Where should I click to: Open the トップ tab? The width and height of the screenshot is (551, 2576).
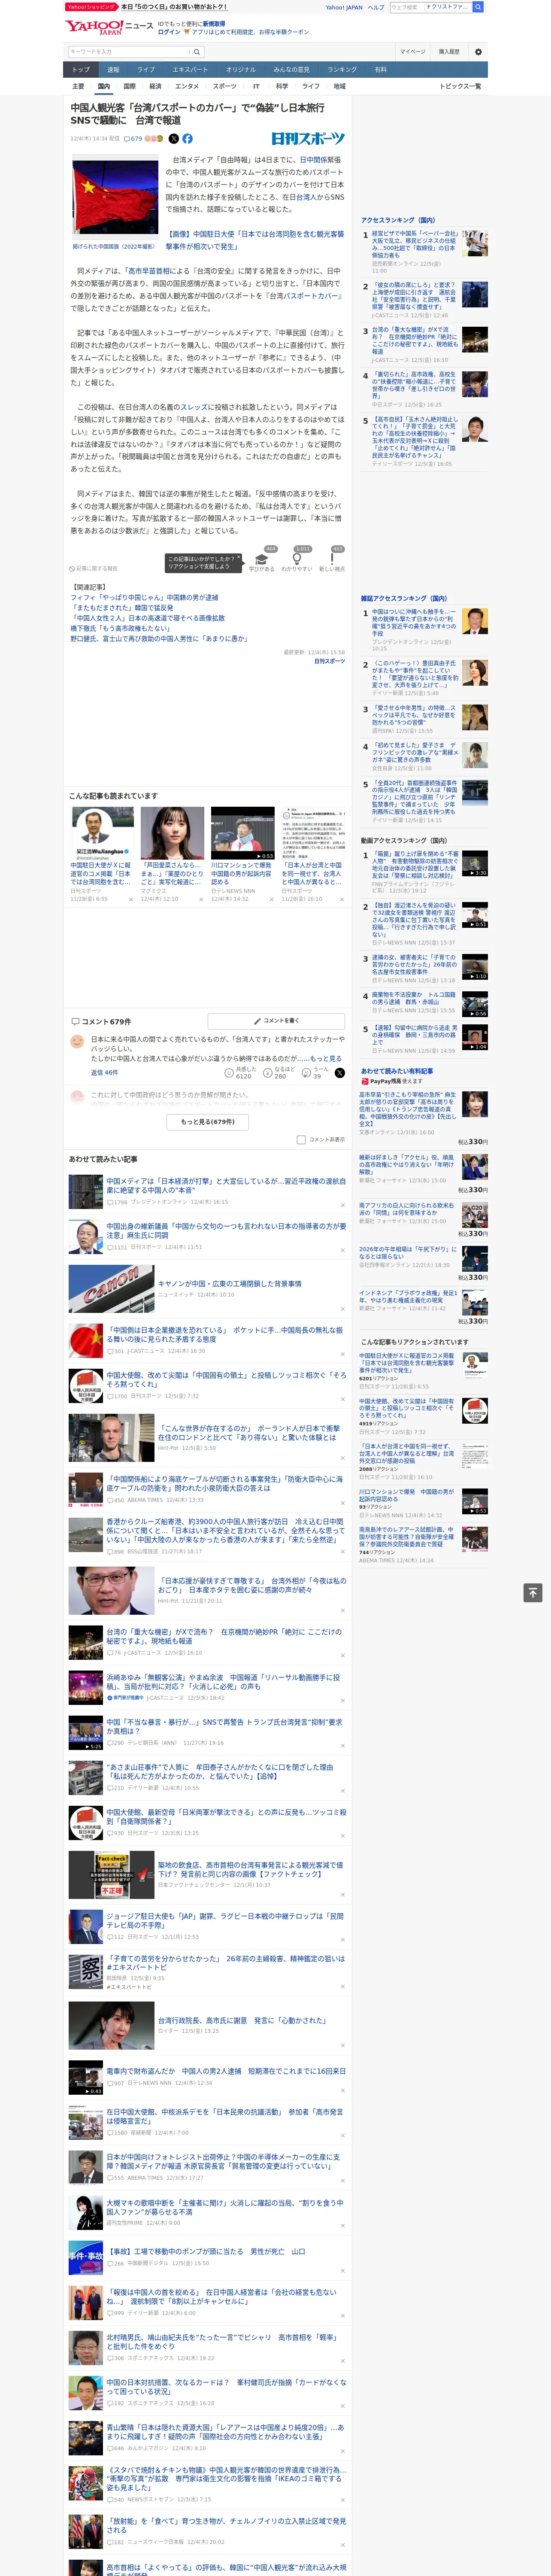pos(81,69)
